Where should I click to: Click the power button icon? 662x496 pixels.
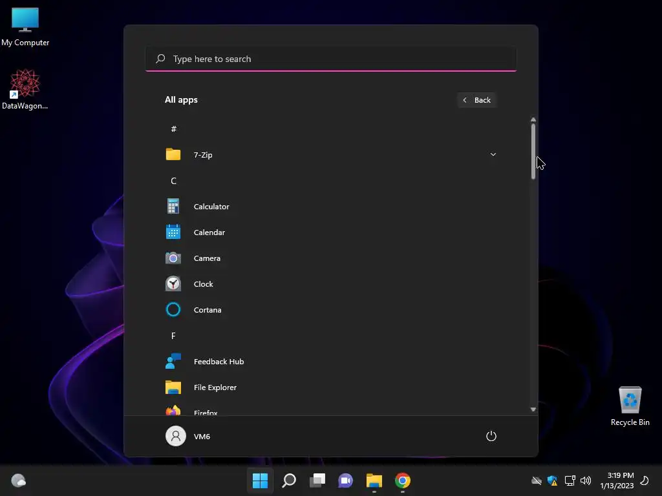[x=491, y=436]
